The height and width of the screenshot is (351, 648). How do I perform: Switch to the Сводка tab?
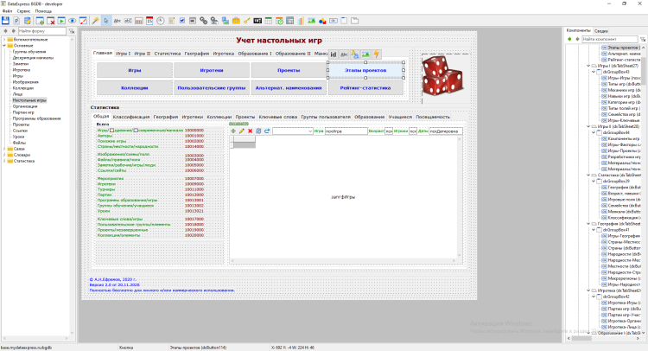tap(600, 31)
